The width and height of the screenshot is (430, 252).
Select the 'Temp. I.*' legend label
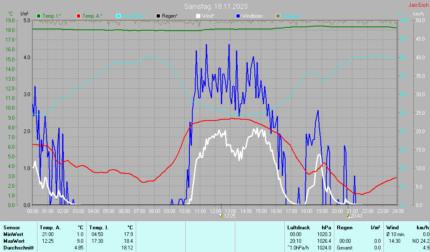click(x=52, y=16)
